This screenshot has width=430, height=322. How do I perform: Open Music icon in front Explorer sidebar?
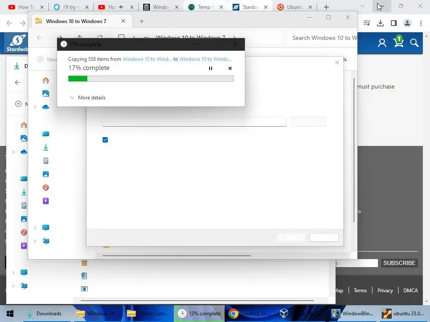tap(46, 187)
